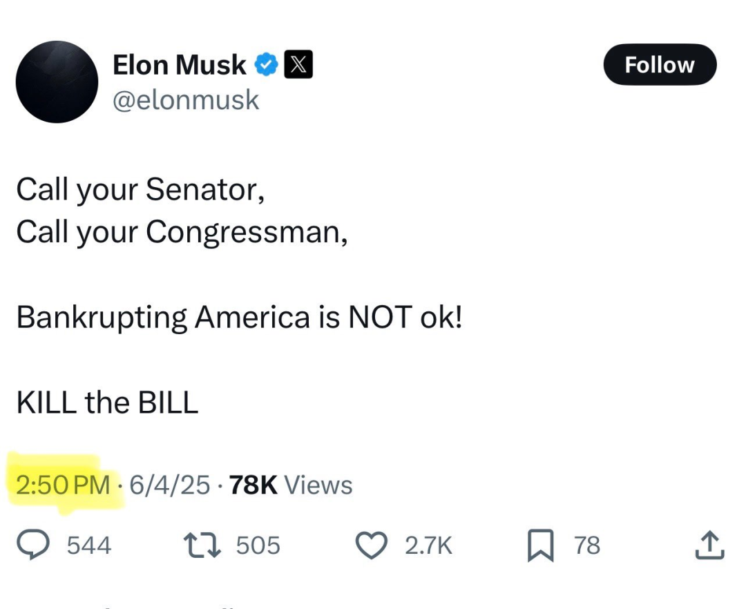Click the 505 reposts count
This screenshot has height=609, width=746.
point(258,546)
